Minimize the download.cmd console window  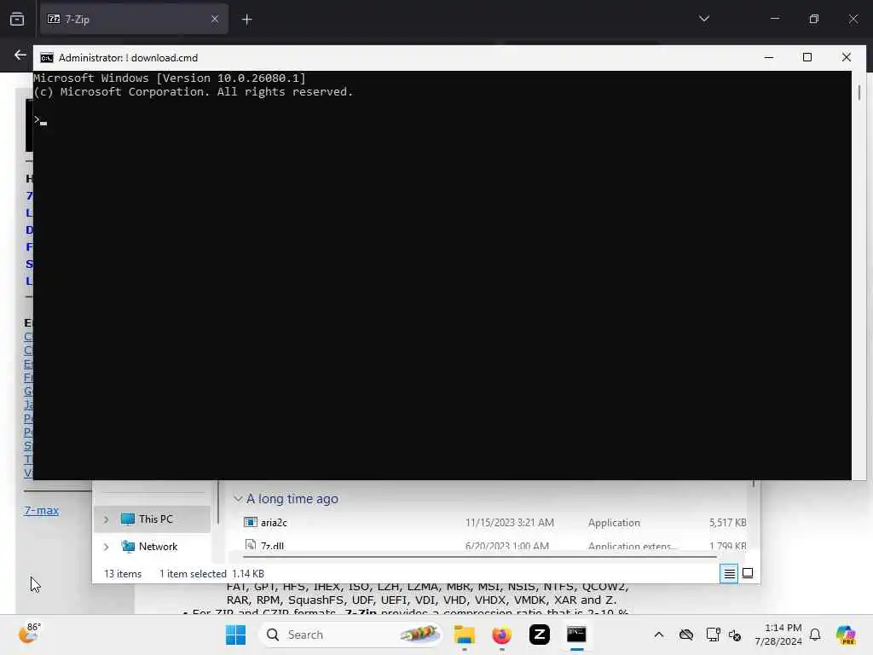point(769,57)
